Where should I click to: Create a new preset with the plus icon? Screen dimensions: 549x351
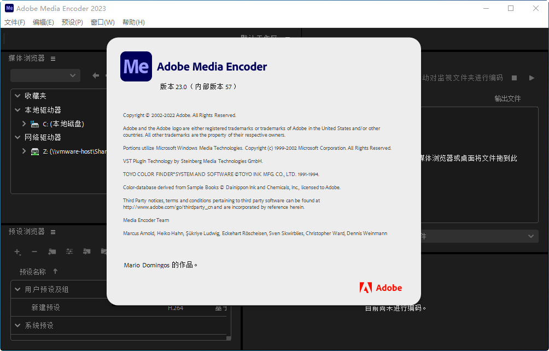pyautogui.click(x=17, y=251)
